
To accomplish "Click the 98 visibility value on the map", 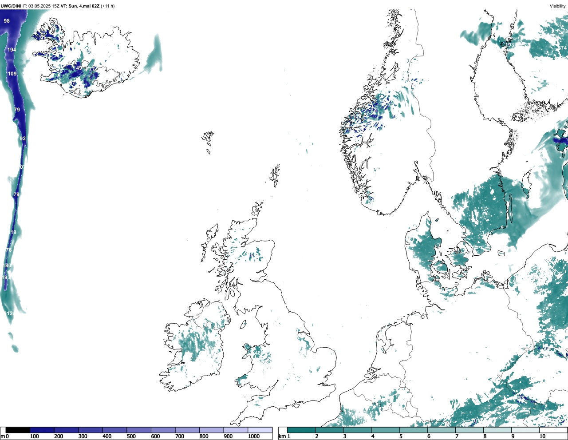I will click(x=7, y=21).
